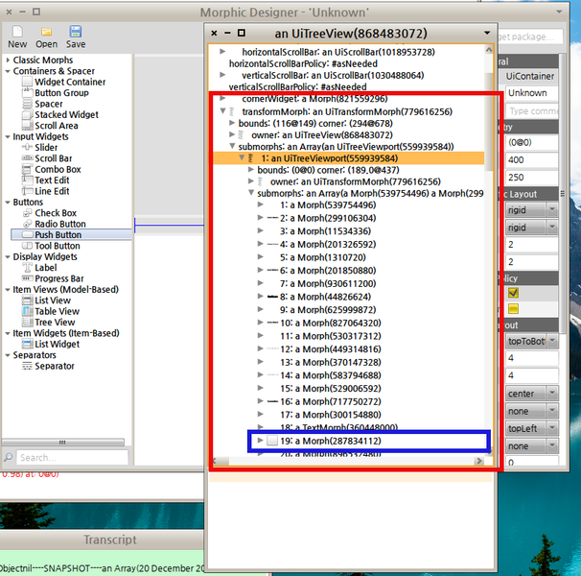Pick the Combo Box widget icon

(x=26, y=169)
